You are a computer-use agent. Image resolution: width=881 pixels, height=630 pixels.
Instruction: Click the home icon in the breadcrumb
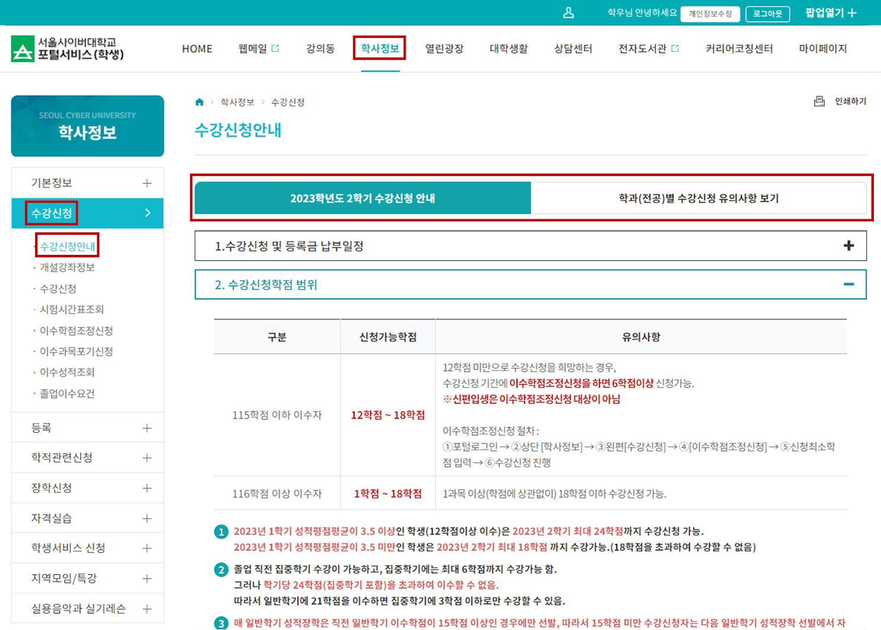199,101
